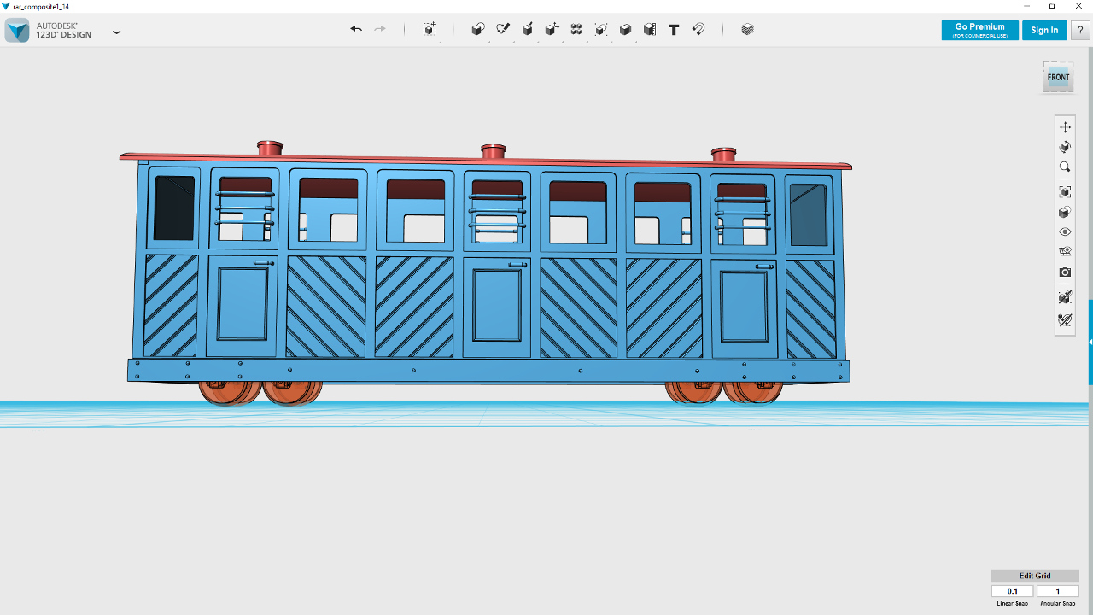Click the Redo arrow
The width and height of the screenshot is (1093, 615).
380,29
